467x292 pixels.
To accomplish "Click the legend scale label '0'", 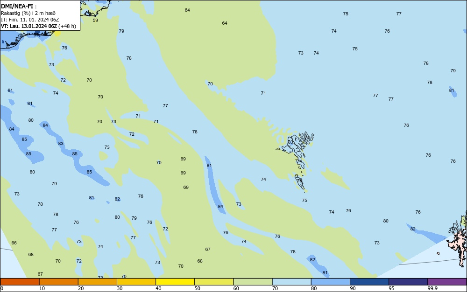I will (2, 288).
